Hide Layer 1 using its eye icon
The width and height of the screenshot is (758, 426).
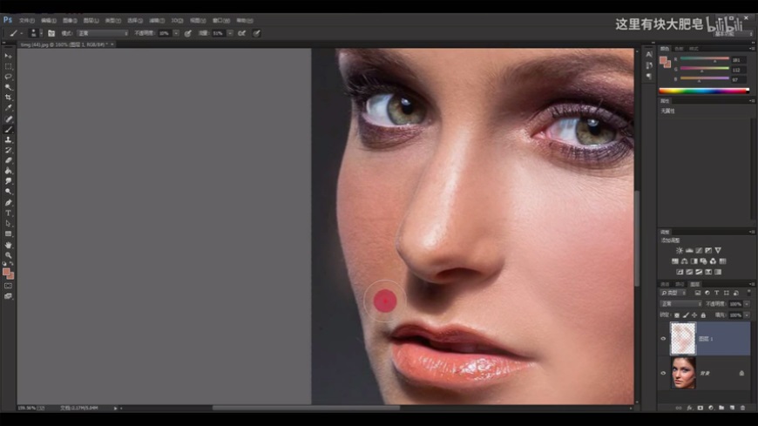pos(664,339)
